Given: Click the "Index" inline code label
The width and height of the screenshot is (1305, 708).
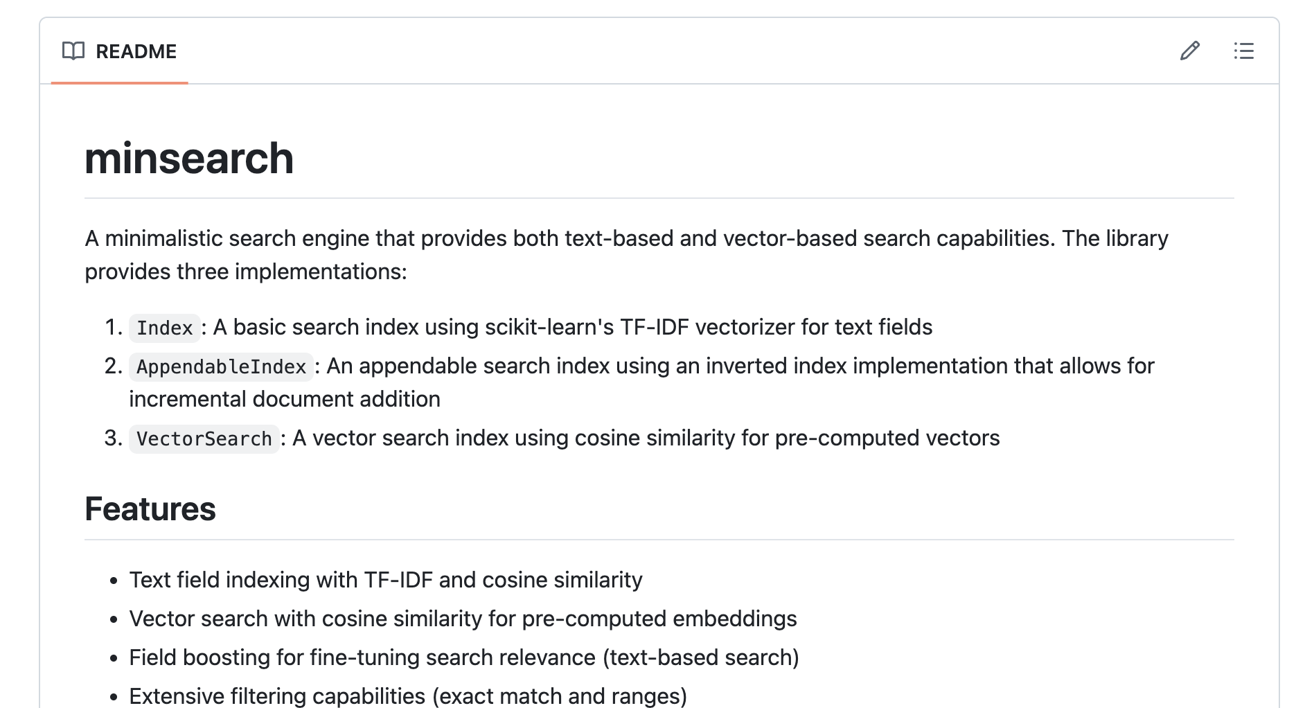Looking at the screenshot, I should click(164, 328).
